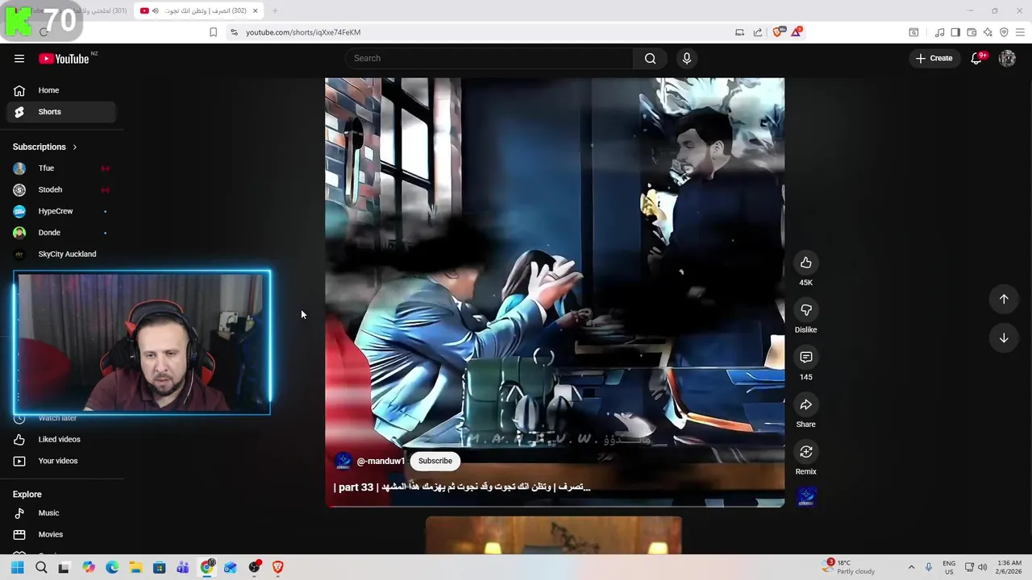Open Brave Rewards triangle icon
The width and height of the screenshot is (1032, 580).
[x=797, y=32]
